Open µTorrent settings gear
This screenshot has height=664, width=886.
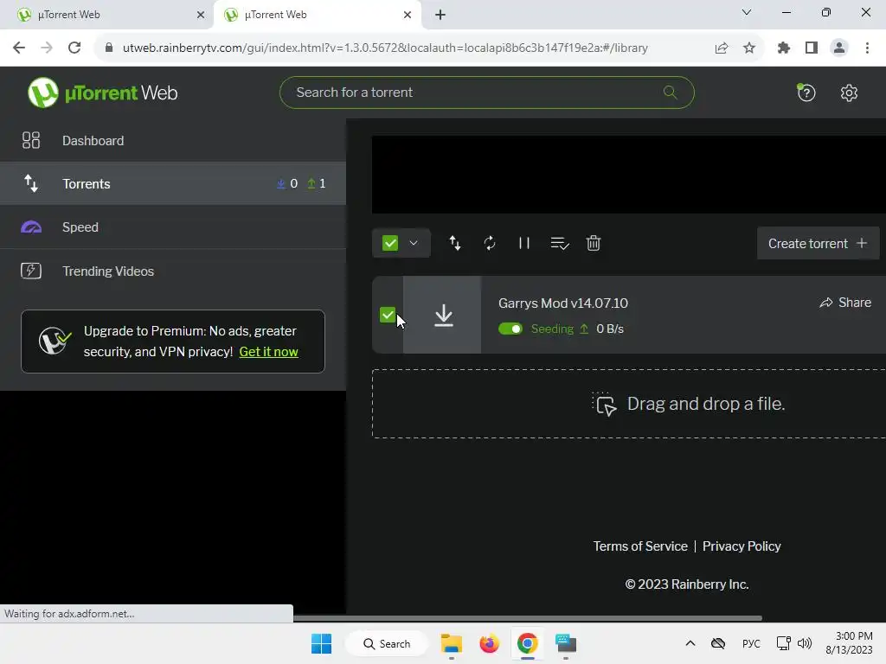tap(849, 93)
